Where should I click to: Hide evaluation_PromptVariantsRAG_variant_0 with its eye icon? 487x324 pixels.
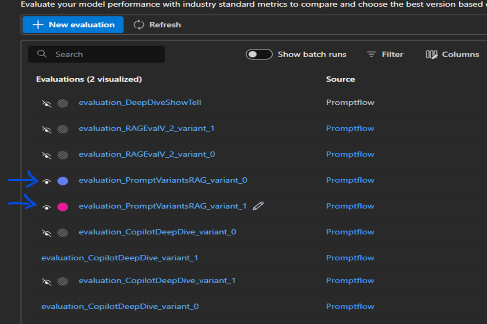coord(47,181)
